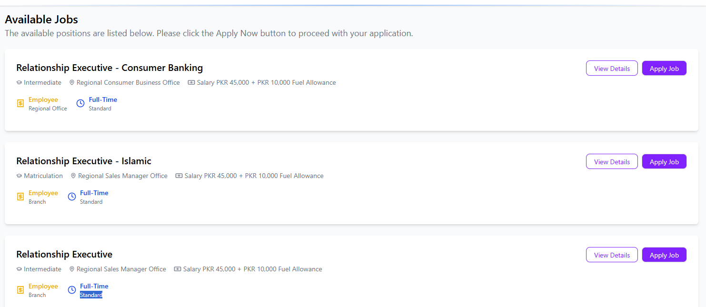Click the highlighted Standard text in the third card

(x=91, y=295)
